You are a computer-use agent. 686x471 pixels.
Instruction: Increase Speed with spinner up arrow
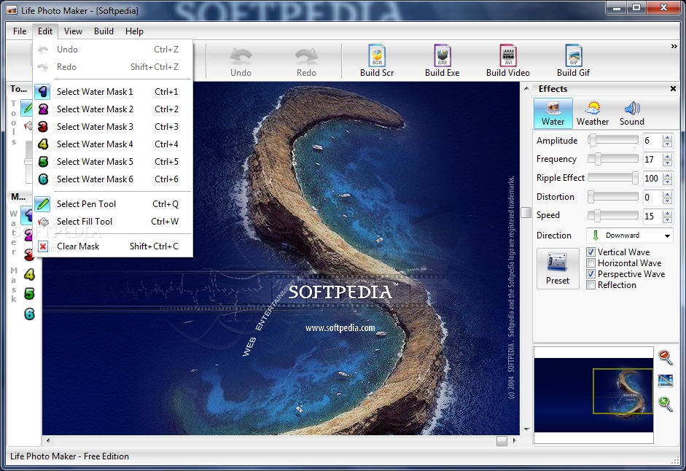(667, 213)
